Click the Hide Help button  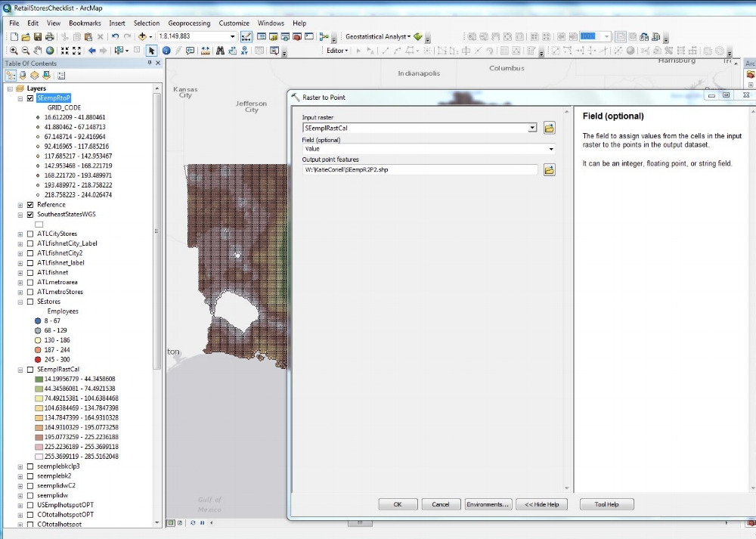[541, 504]
